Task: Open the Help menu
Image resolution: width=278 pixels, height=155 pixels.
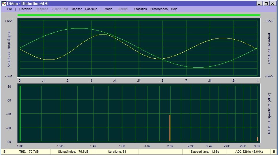Action: (174, 9)
